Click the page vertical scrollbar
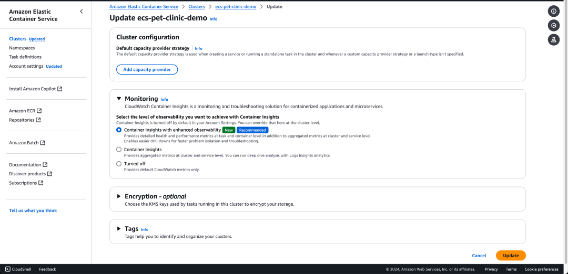 coord(566,132)
